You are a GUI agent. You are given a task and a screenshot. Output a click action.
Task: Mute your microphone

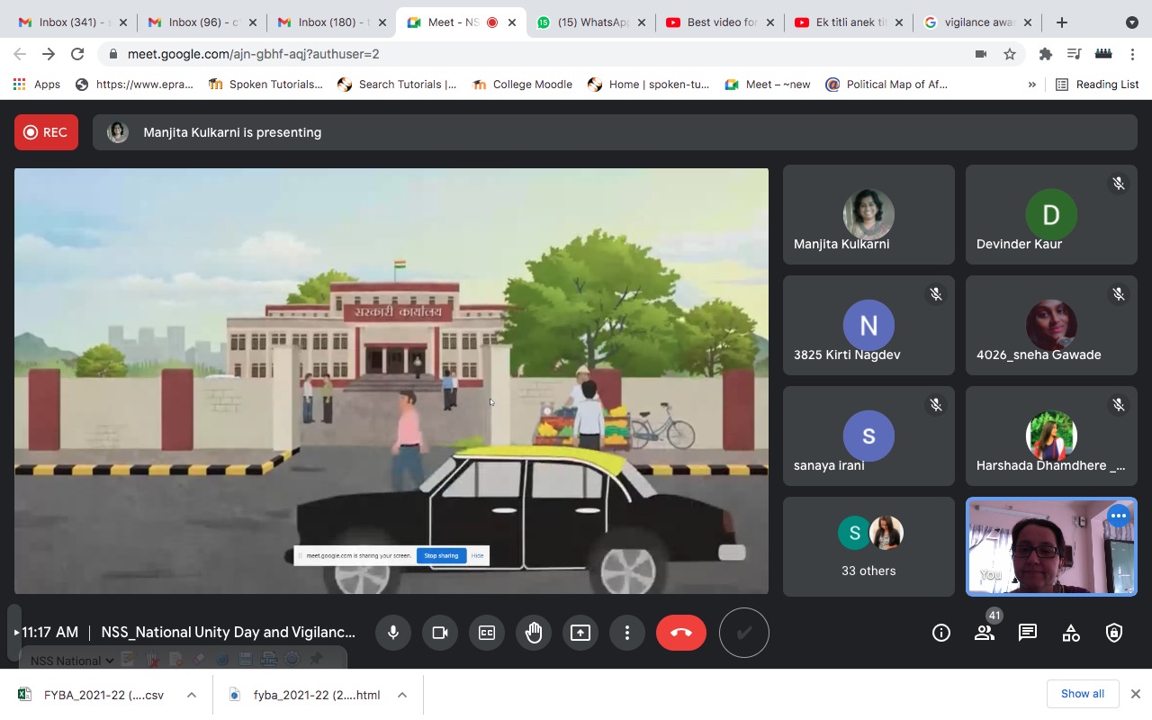[393, 633]
